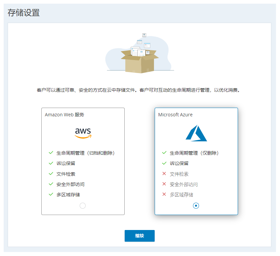The image size is (280, 256).
Task: Click the storage box illustration
Action: coord(140,53)
